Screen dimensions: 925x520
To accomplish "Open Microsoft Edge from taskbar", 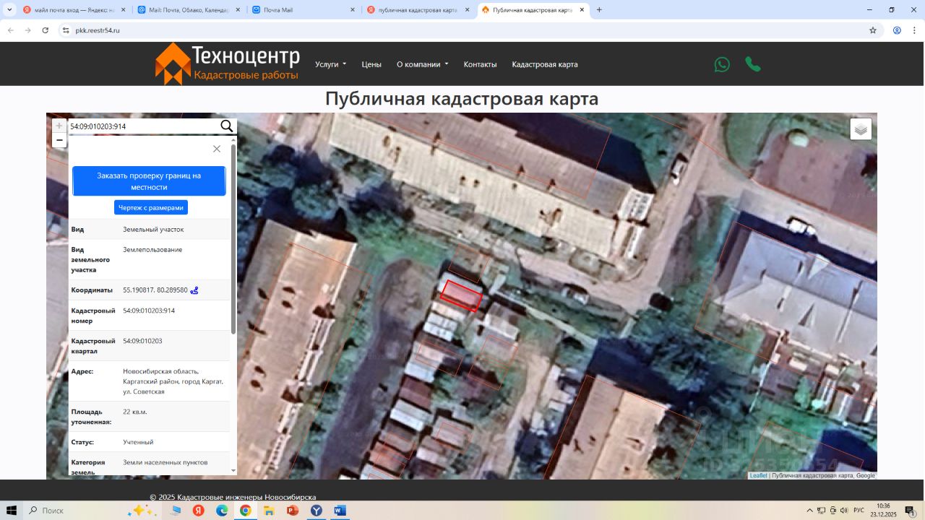I will [222, 511].
